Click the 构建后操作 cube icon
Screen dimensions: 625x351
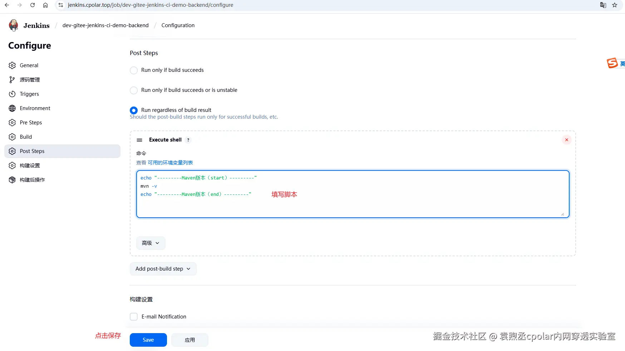point(12,180)
